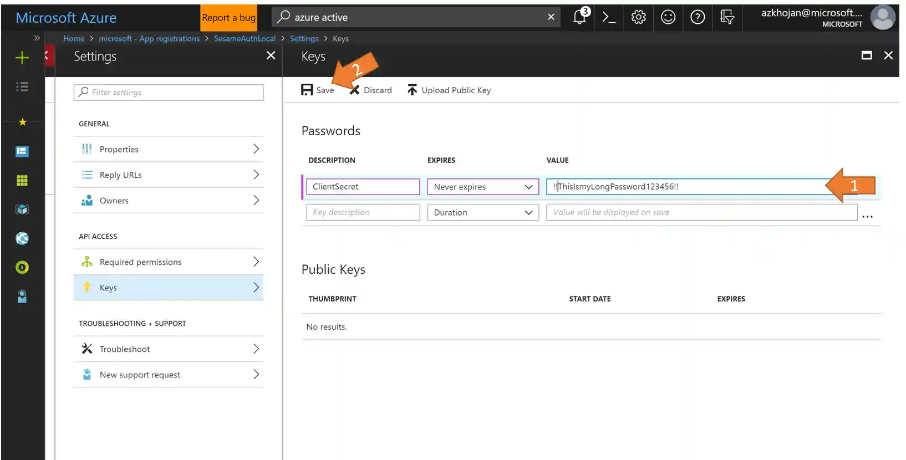906x460 pixels.
Task: Open Properties settings item
Action: [169, 149]
